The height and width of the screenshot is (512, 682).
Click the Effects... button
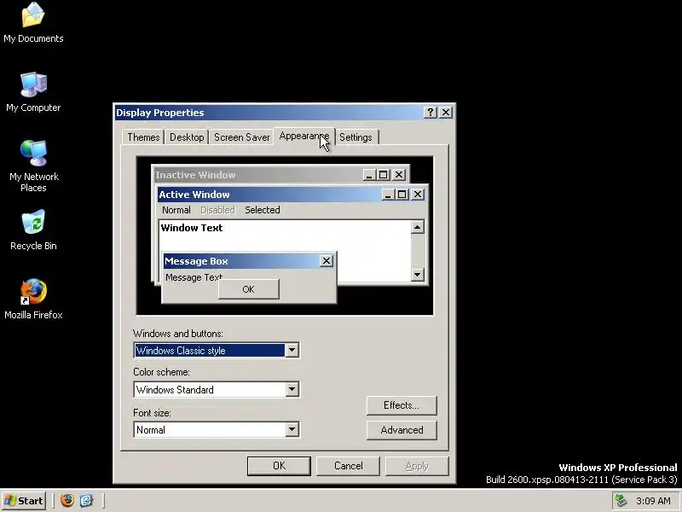tap(402, 405)
